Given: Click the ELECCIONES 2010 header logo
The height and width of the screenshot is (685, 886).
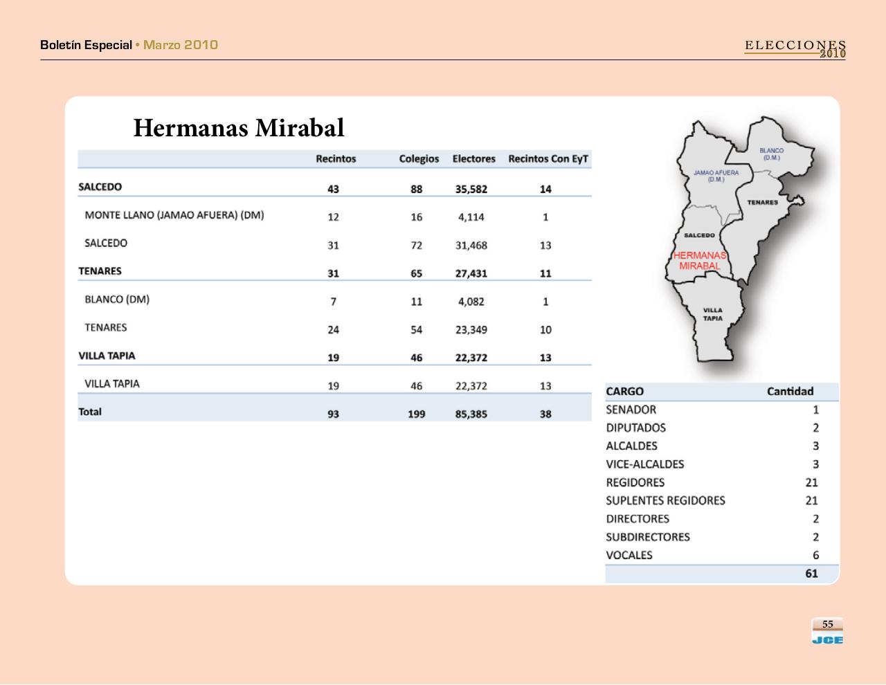Looking at the screenshot, I should (x=795, y=48).
